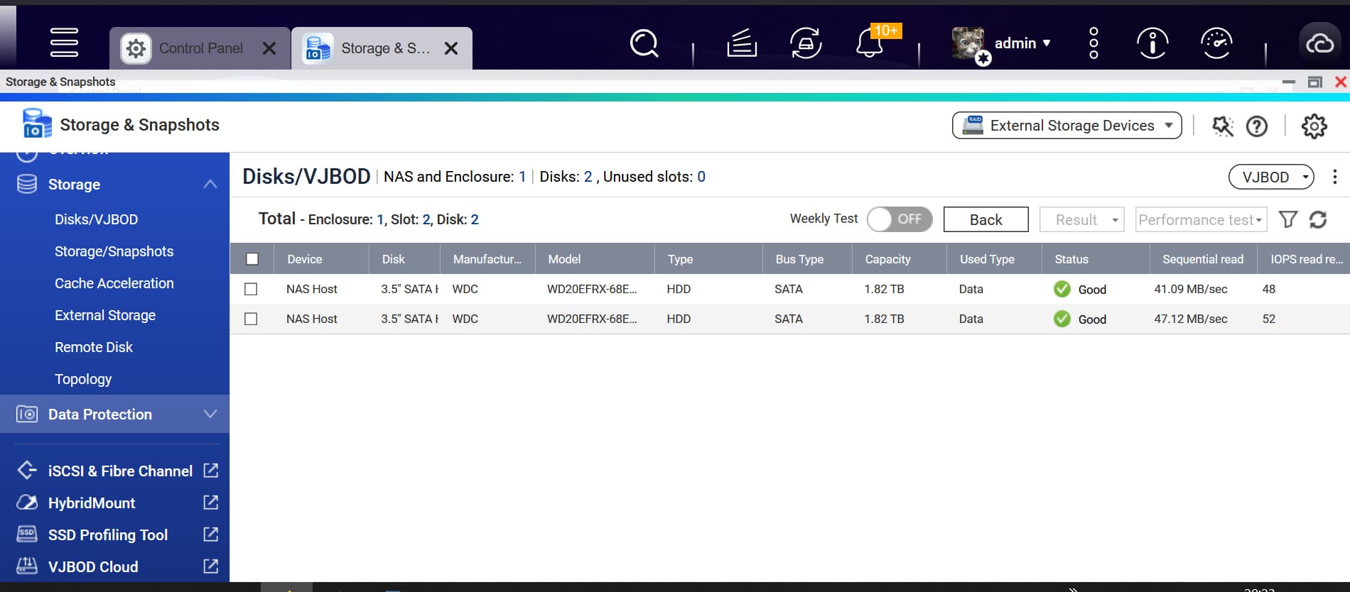
Task: Click the refresh icon in disk list
Action: (1318, 220)
